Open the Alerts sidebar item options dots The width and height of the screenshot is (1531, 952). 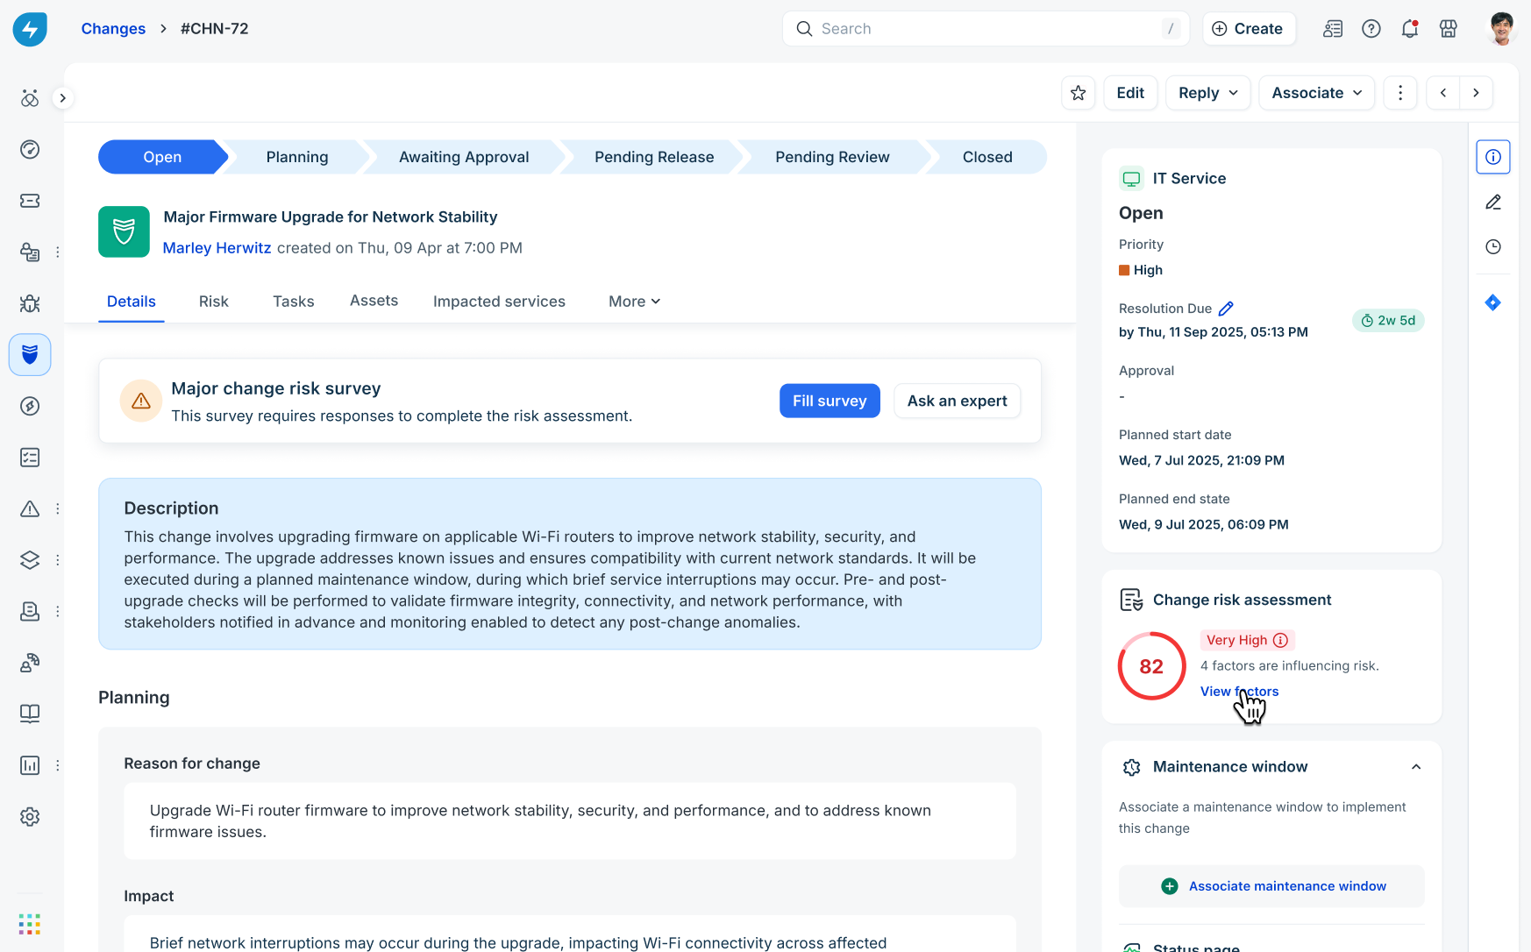tap(58, 508)
